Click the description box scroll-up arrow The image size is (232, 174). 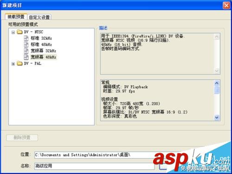pos(217,37)
